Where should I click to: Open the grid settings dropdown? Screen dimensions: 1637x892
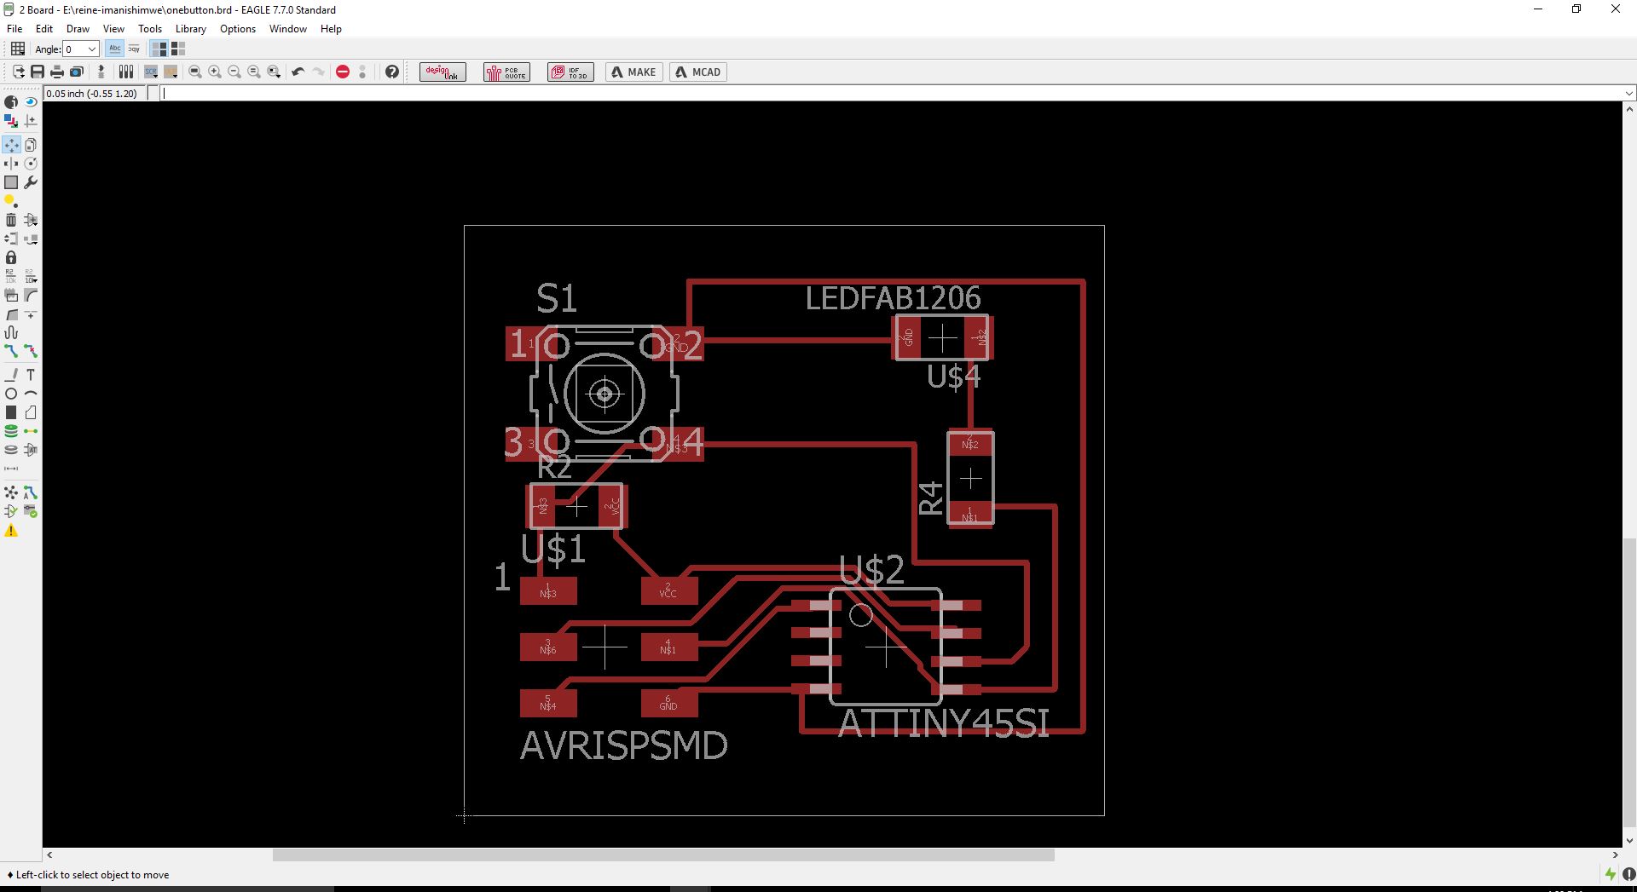[x=18, y=49]
